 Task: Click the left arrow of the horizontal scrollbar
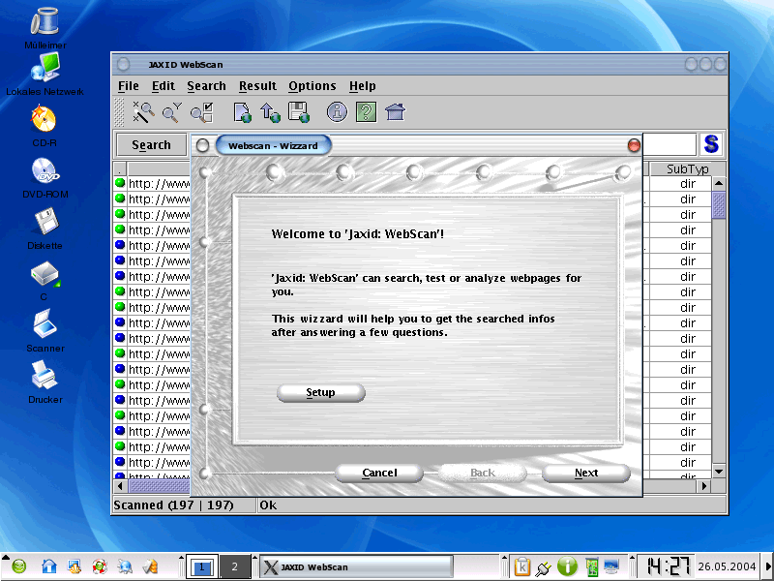pyautogui.click(x=120, y=486)
